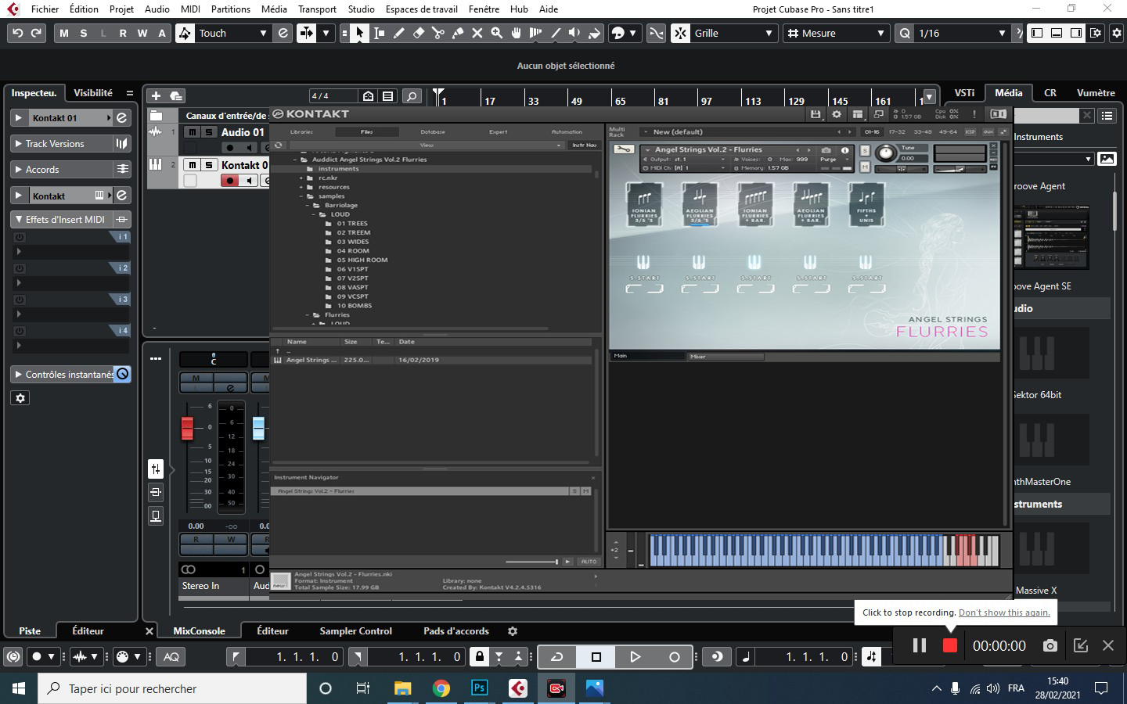Pause the screen recording
The image size is (1127, 704).
click(920, 645)
